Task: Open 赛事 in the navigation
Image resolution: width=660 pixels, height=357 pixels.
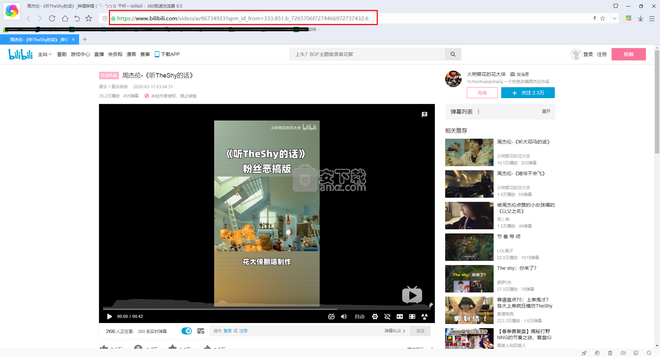Action: [x=145, y=54]
